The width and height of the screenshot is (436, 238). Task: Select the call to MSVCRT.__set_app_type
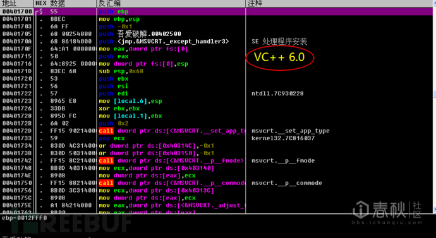click(172, 131)
